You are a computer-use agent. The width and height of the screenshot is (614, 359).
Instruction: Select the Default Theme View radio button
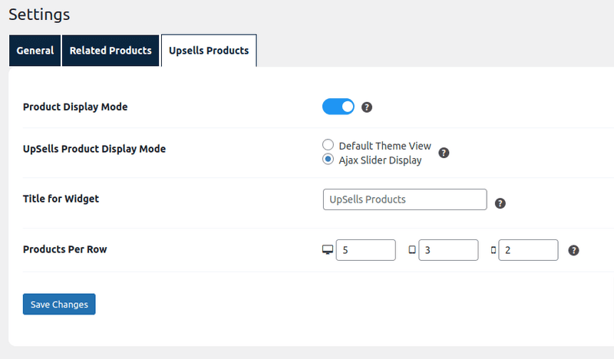328,145
